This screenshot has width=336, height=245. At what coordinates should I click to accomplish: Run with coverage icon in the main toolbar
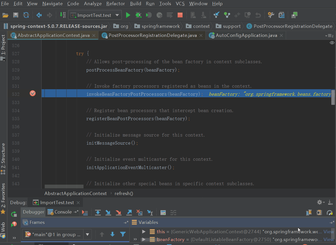point(149,15)
